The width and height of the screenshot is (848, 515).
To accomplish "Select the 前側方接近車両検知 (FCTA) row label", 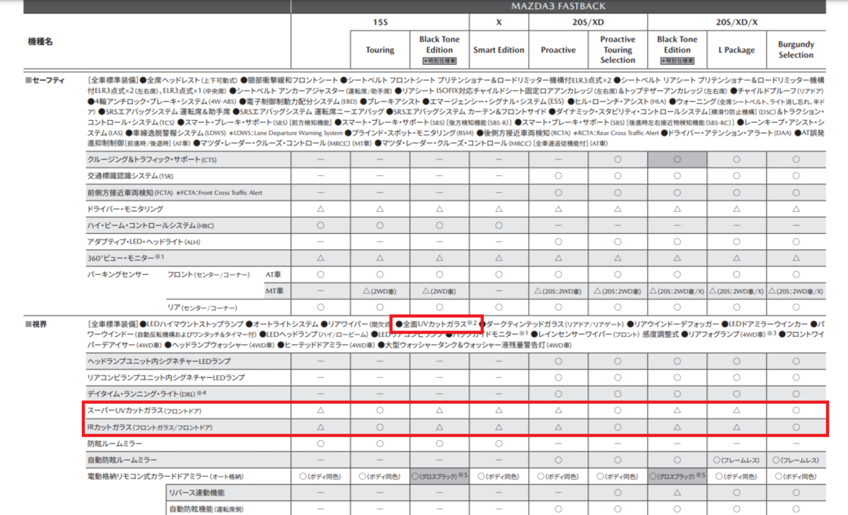I will pos(175,192).
